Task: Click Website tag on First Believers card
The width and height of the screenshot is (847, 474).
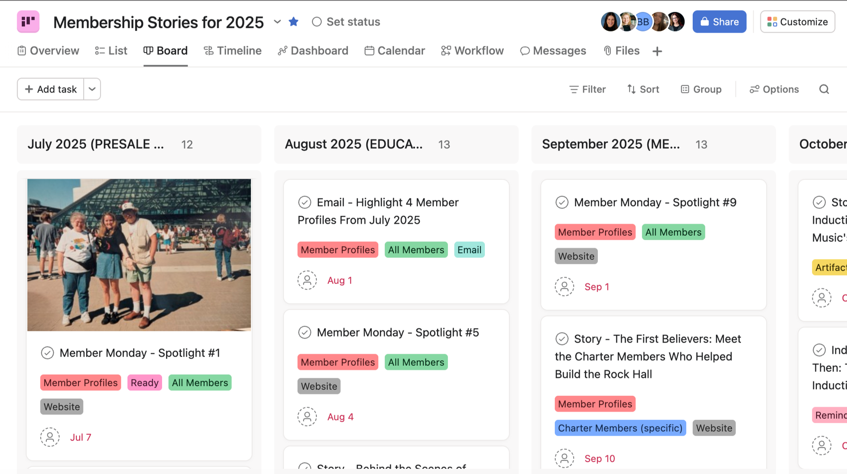Action: point(714,428)
